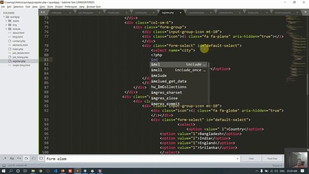
Task: Open the Edit menu
Action: (9, 7)
